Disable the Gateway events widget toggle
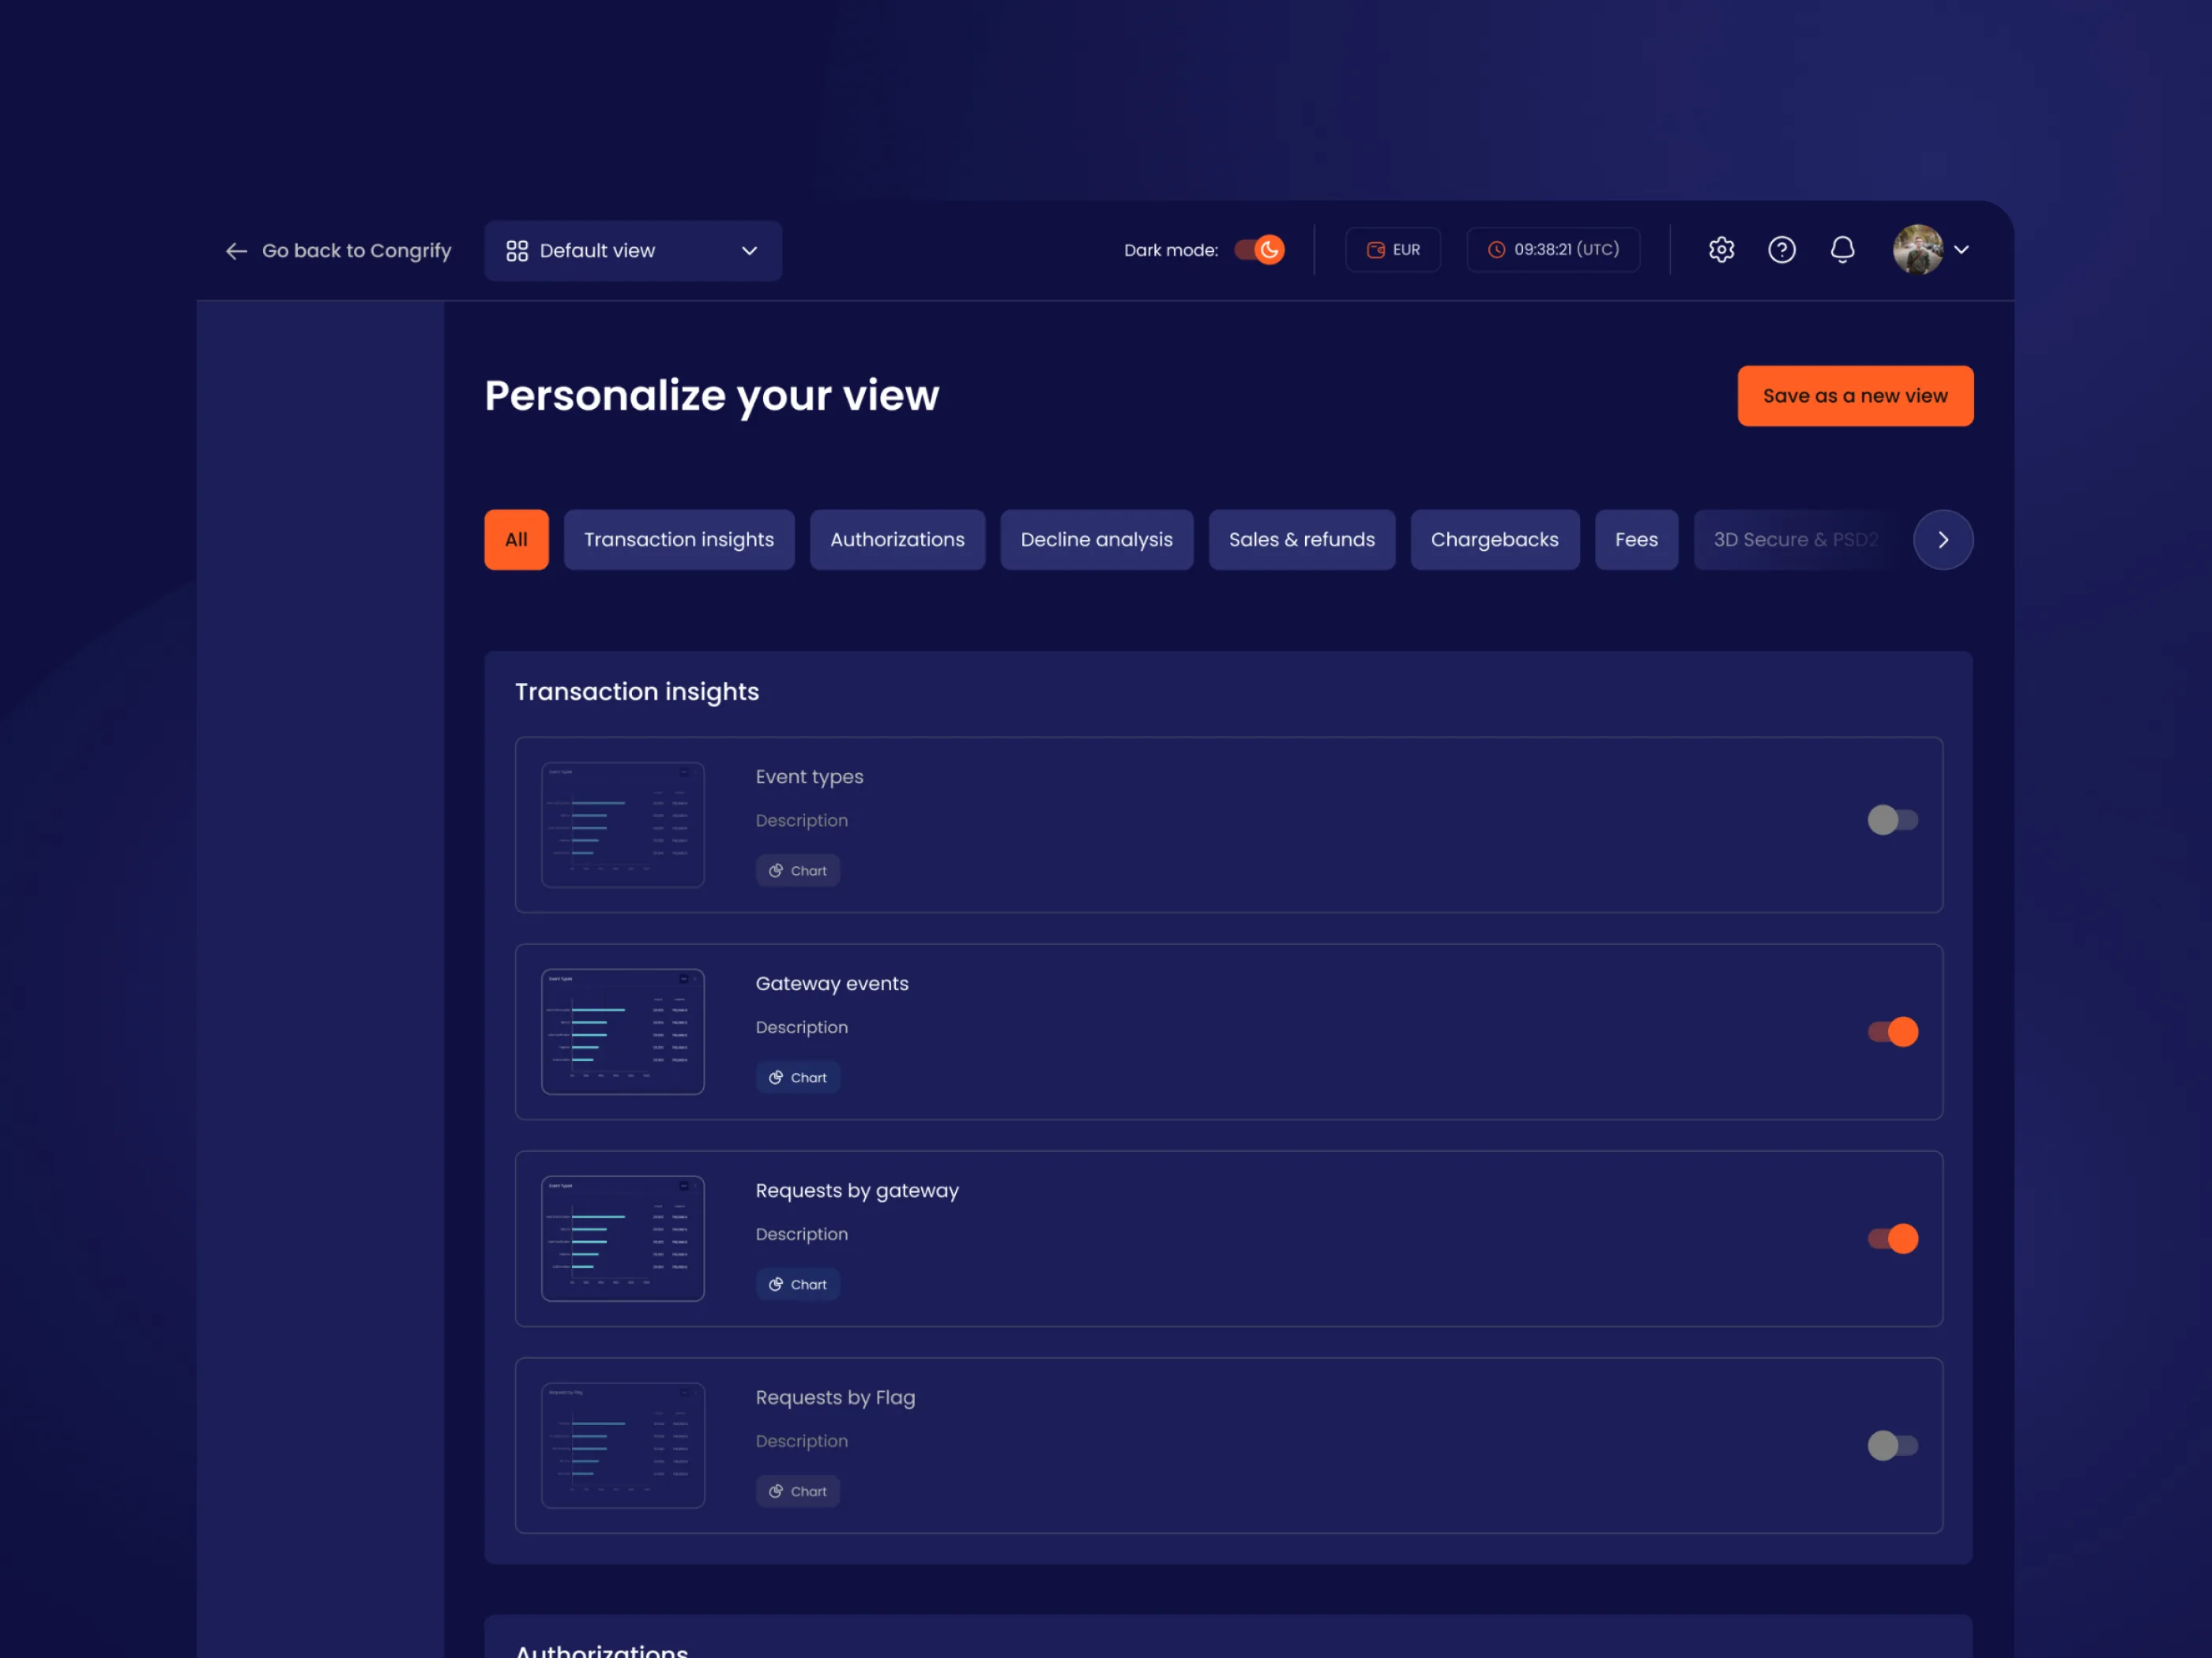This screenshot has height=1658, width=2212. click(1892, 1033)
